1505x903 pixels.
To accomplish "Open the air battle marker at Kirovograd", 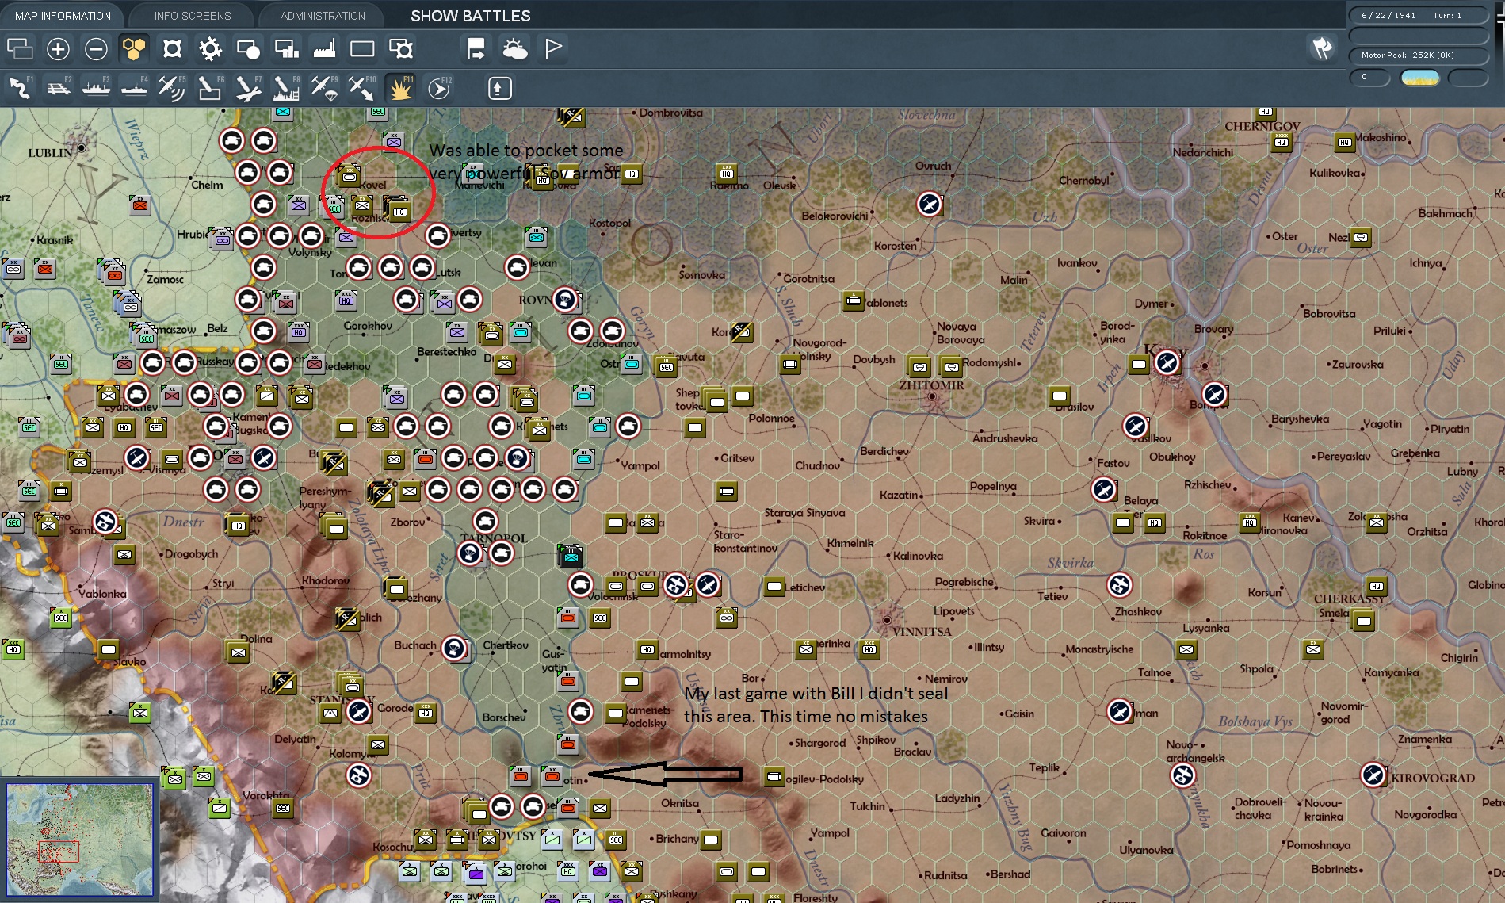I will pyautogui.click(x=1373, y=775).
